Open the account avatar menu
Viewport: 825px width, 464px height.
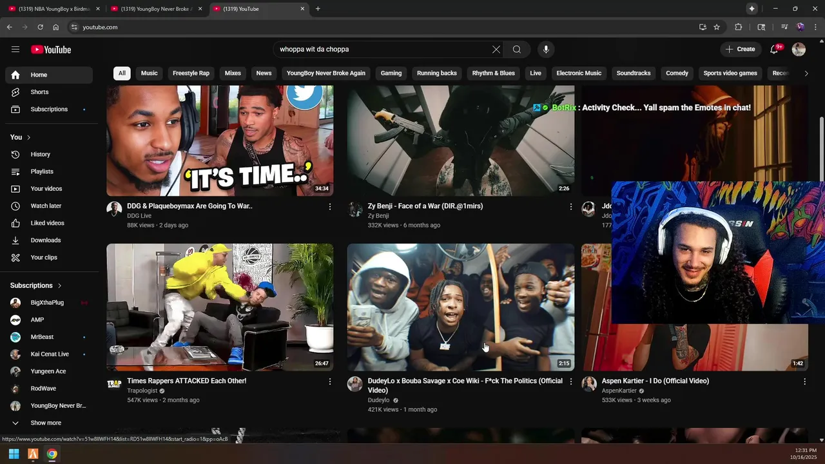(x=799, y=50)
